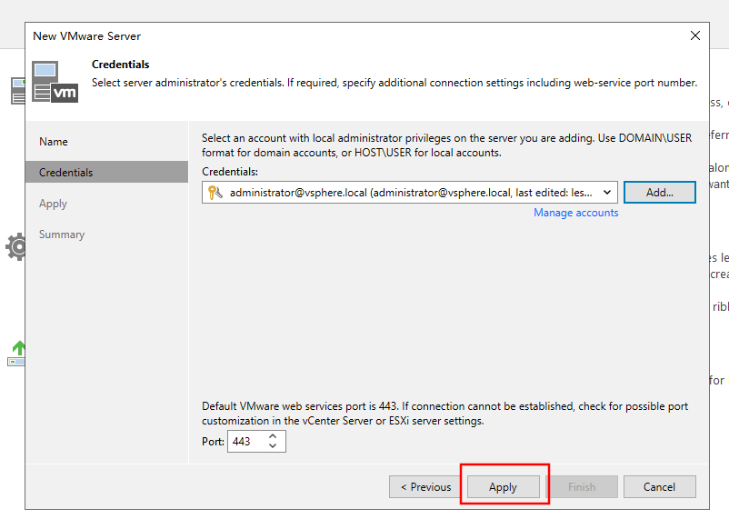
Task: Select the Name wizard step
Action: tap(54, 142)
